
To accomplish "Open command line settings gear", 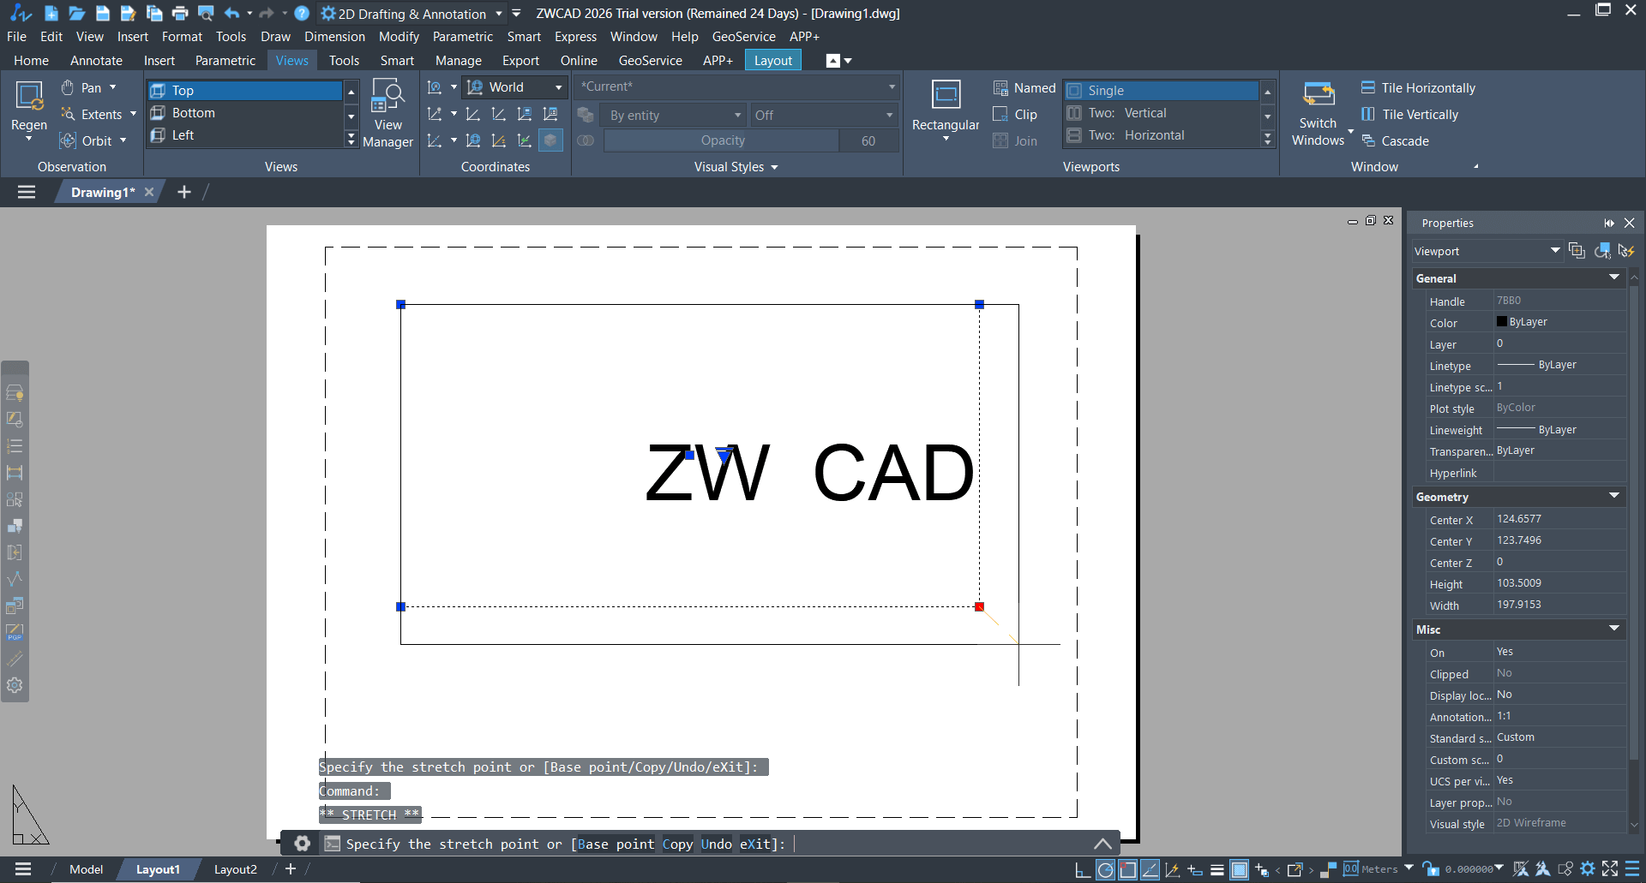I will 302,844.
